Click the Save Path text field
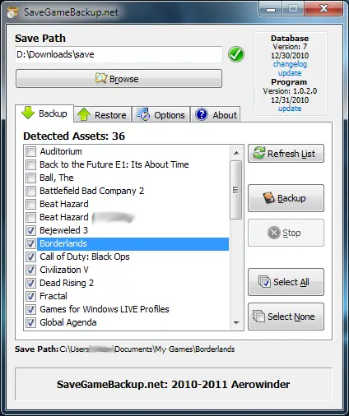 point(119,54)
